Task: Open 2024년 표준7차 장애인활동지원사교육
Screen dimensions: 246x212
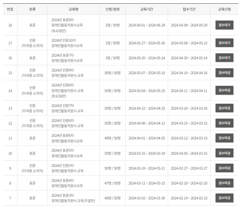Action: (67, 58)
